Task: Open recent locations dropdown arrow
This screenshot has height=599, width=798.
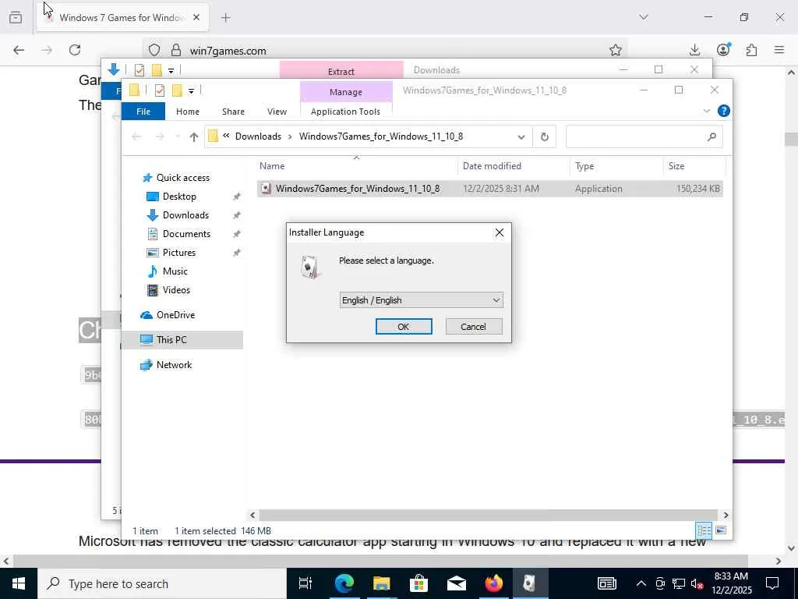Action: point(177,136)
